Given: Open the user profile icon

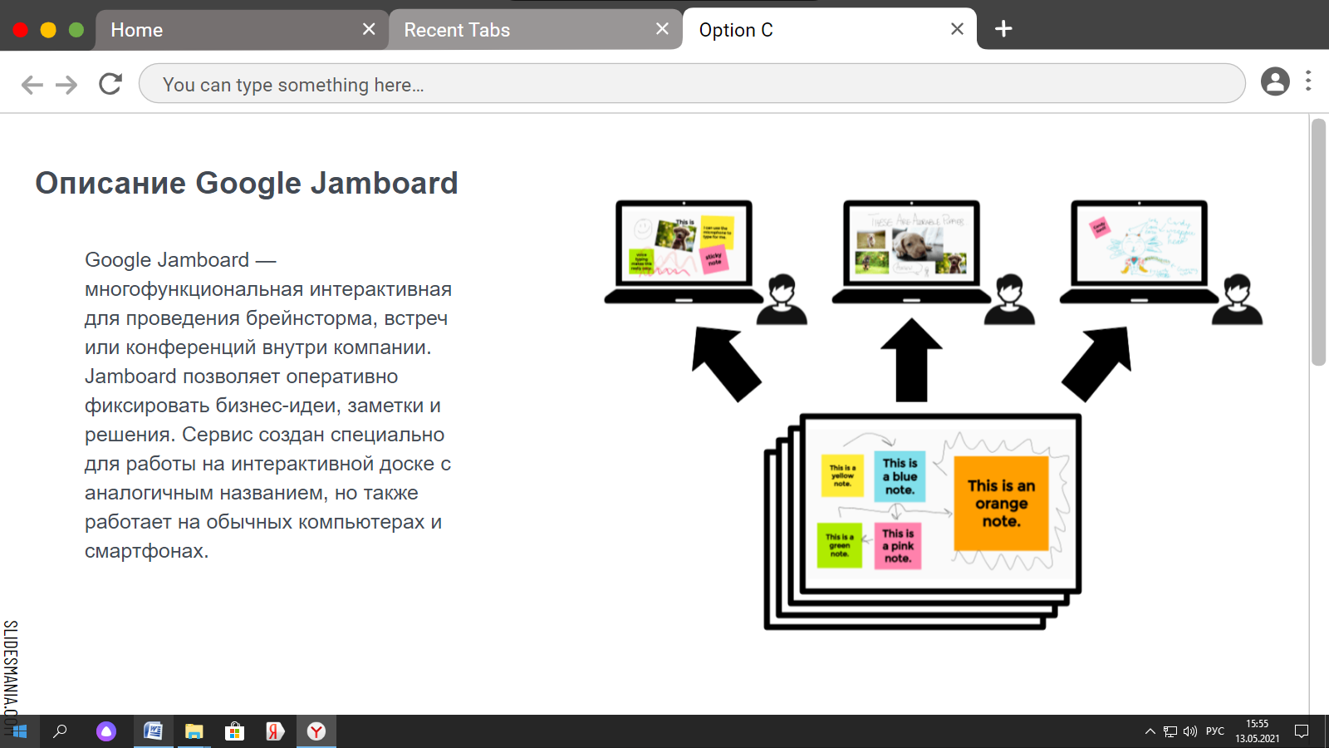Looking at the screenshot, I should [x=1275, y=81].
